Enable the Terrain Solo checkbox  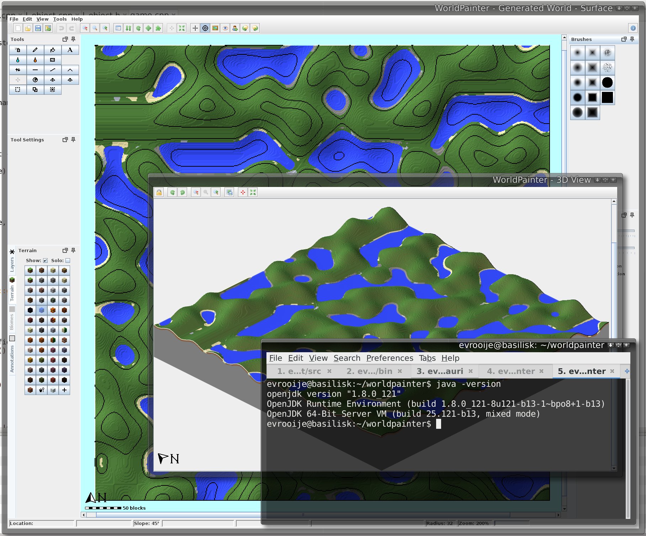(x=68, y=260)
